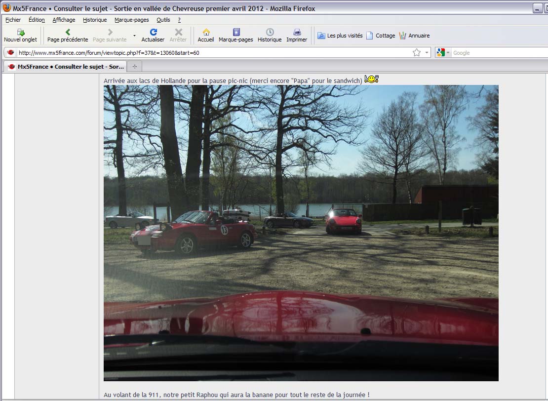This screenshot has width=548, height=401.
Task: Click the site favicon in address bar
Action: (10, 52)
